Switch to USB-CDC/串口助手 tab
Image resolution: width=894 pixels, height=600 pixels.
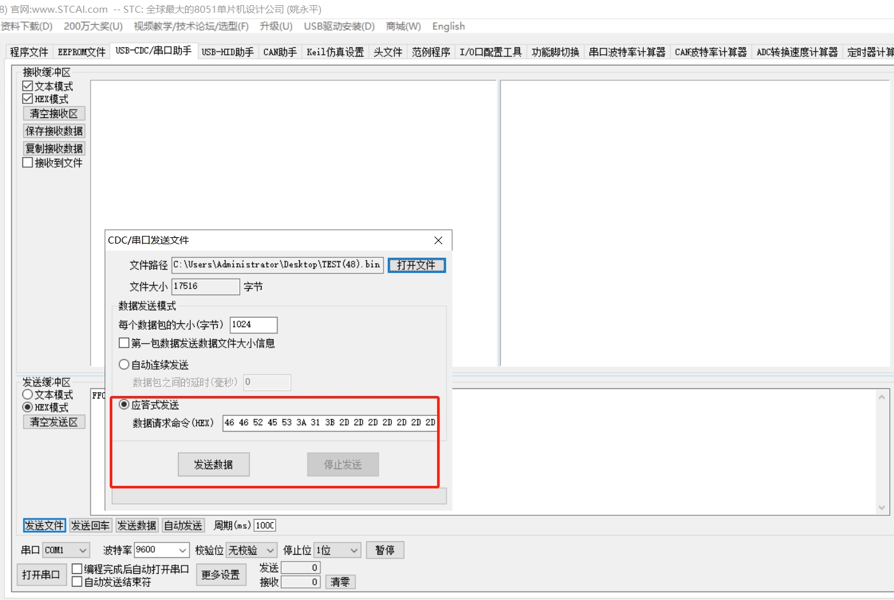pyautogui.click(x=153, y=51)
